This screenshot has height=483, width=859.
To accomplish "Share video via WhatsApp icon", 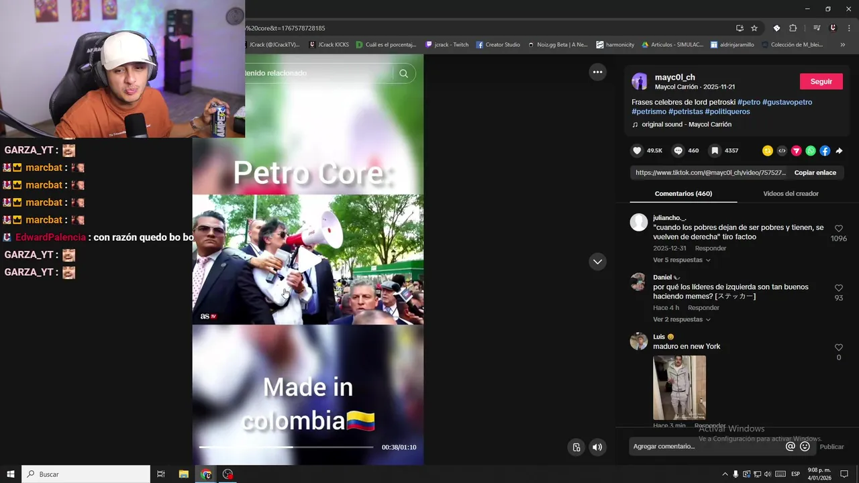I will point(811,151).
